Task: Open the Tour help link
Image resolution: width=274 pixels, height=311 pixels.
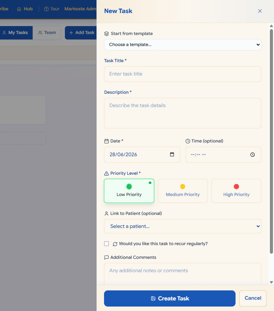Action: (52, 9)
